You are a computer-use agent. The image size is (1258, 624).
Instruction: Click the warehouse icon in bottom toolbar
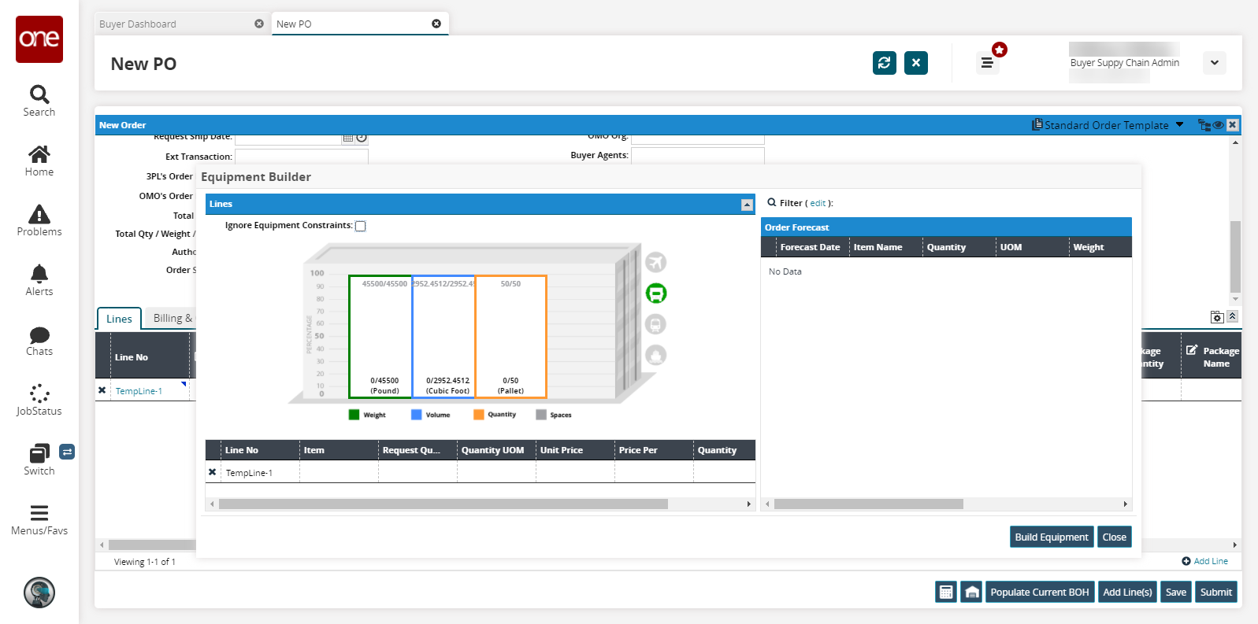972,593
